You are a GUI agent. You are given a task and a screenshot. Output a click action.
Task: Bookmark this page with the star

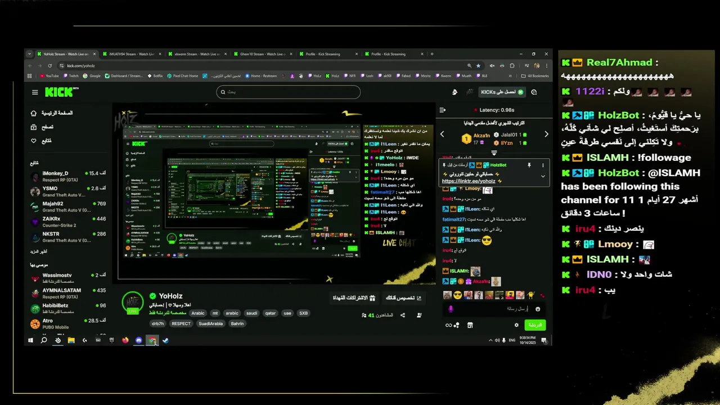(x=478, y=65)
